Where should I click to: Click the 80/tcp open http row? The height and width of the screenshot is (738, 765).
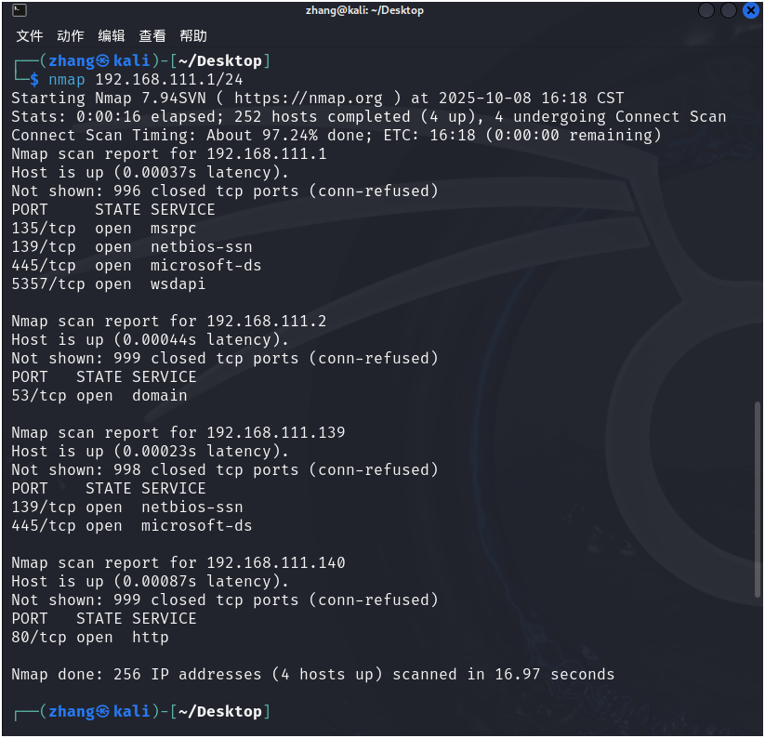point(90,638)
